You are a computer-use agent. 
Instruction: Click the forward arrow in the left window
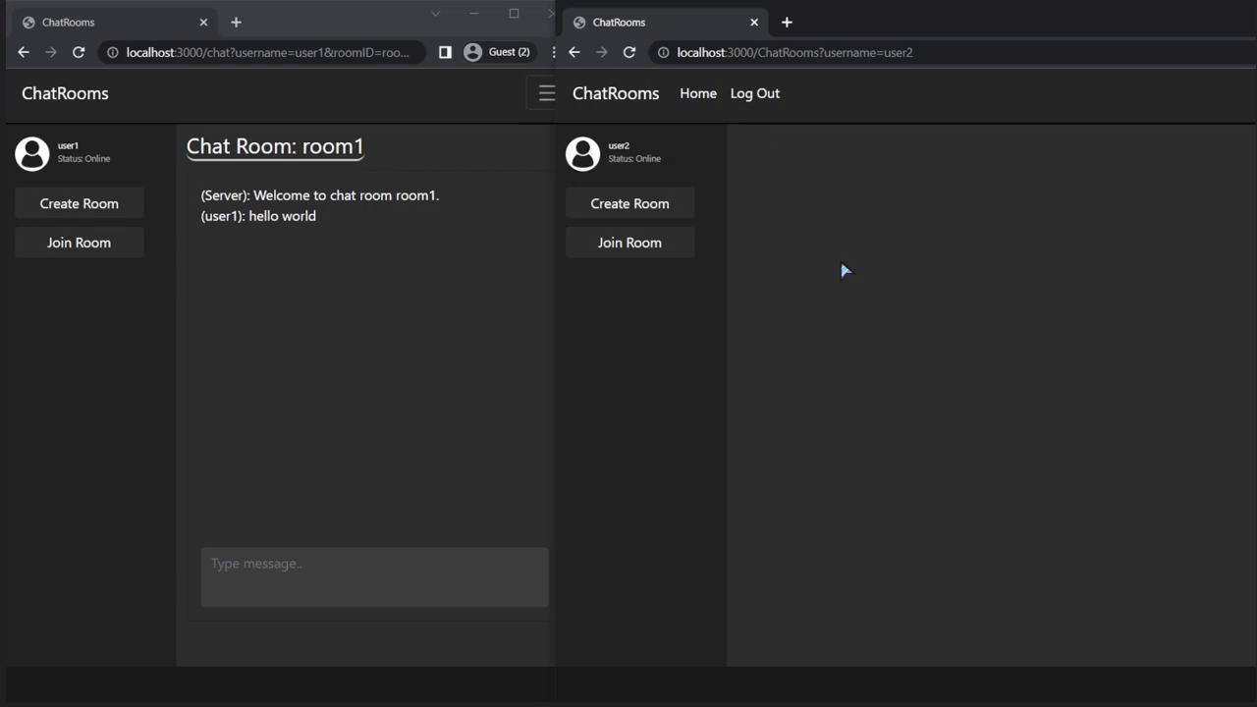(x=51, y=52)
